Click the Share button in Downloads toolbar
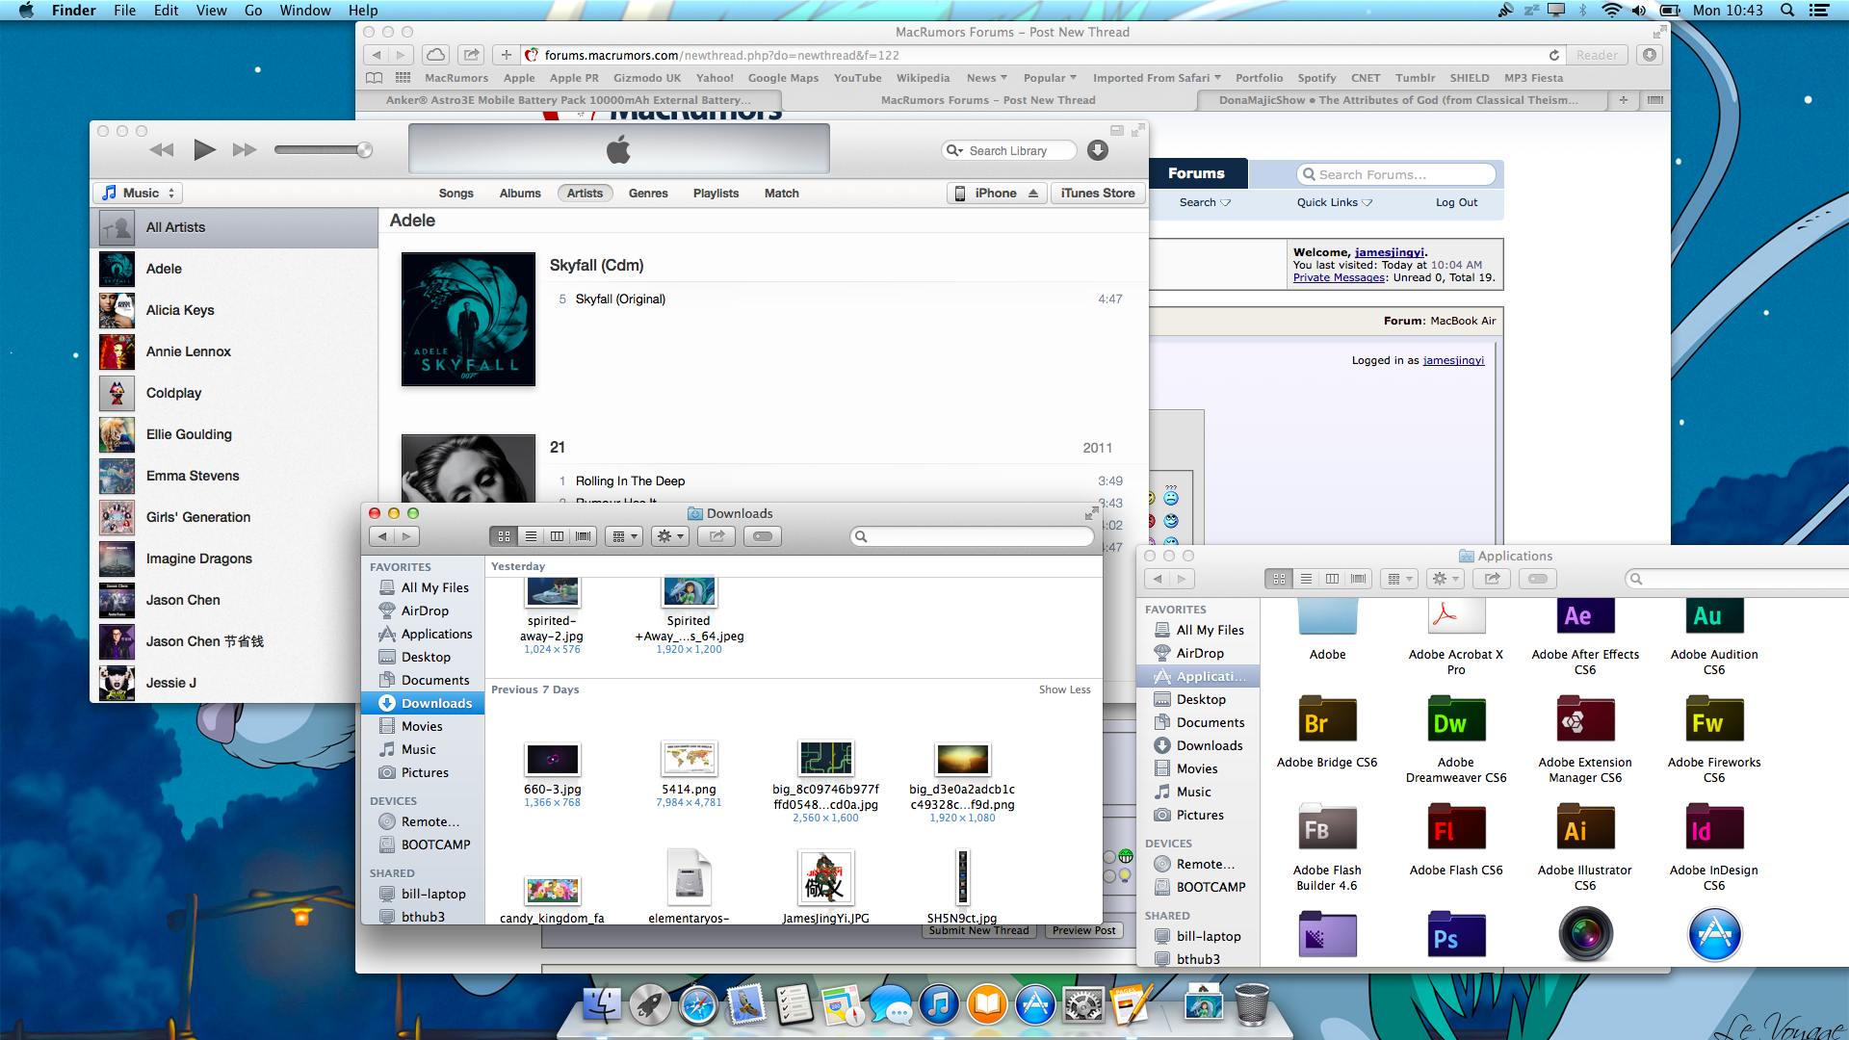Screen dimensions: 1849x1040 pos(717,536)
